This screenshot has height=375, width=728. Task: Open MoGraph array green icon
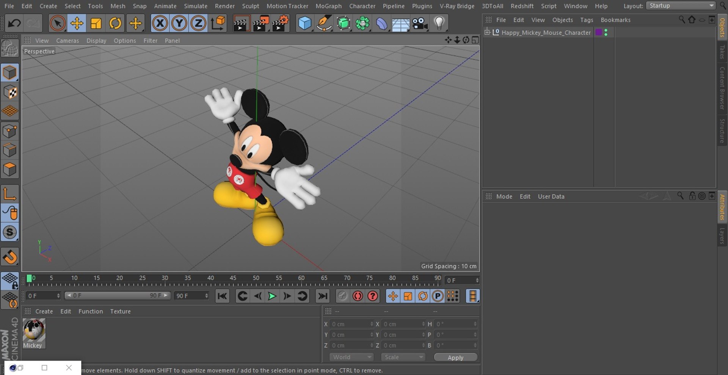363,23
